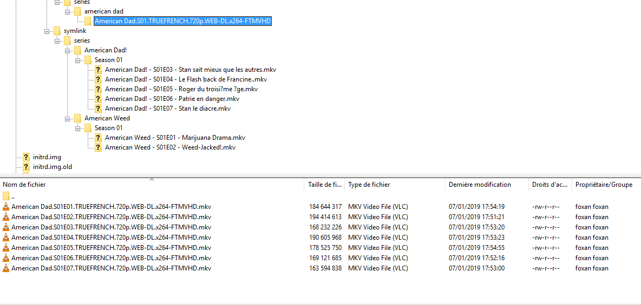
Task: Select file American Dad.S01E05.TRUEFRENCH.720p.WEB-DL.x264-FTMVHD.mkv
Action: (111, 247)
